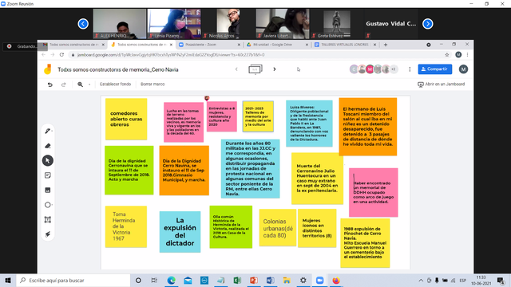This screenshot has width=511, height=287.
Task: Select 'Toma Herminda de la Victoria 1967' note
Action: click(126, 226)
